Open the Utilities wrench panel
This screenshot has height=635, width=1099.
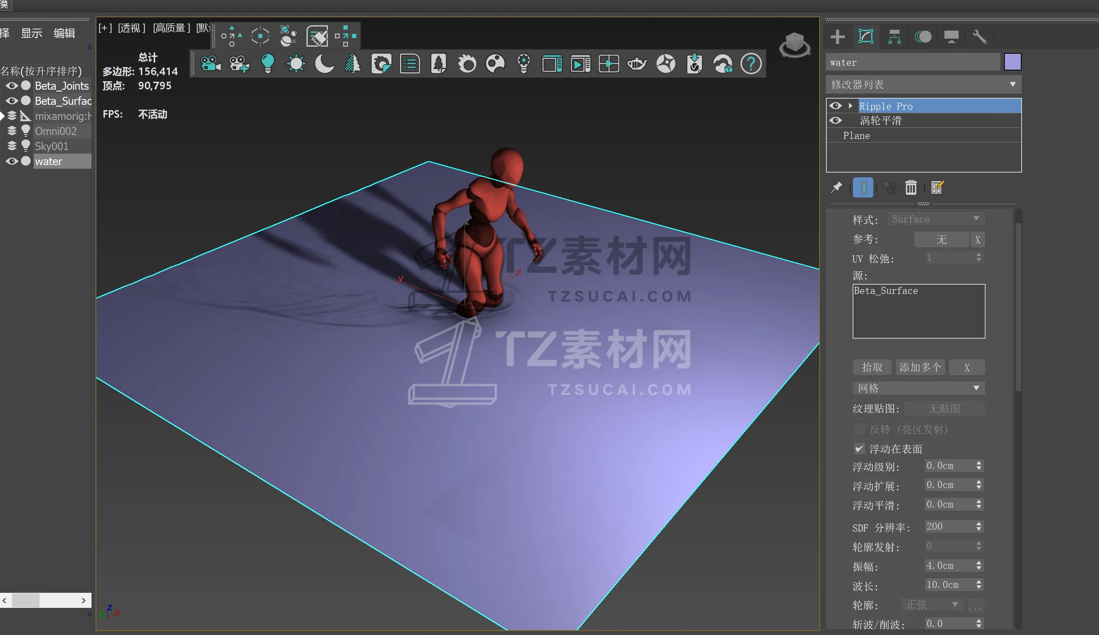(980, 37)
